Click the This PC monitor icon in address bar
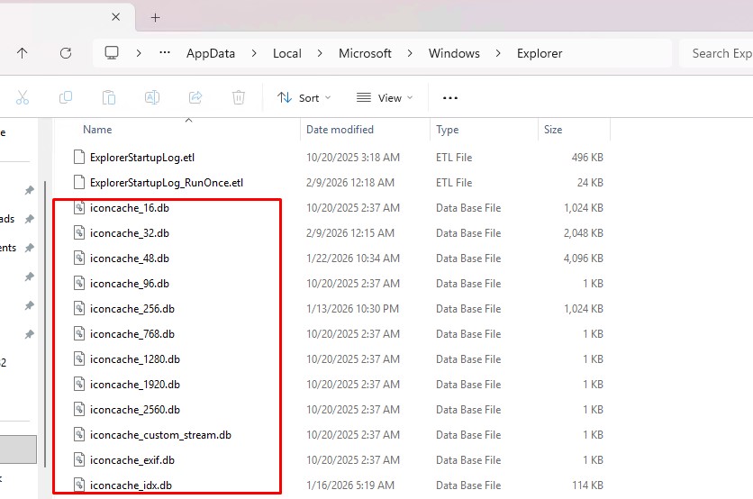Viewport: 753px width, 499px height. pyautogui.click(x=112, y=53)
